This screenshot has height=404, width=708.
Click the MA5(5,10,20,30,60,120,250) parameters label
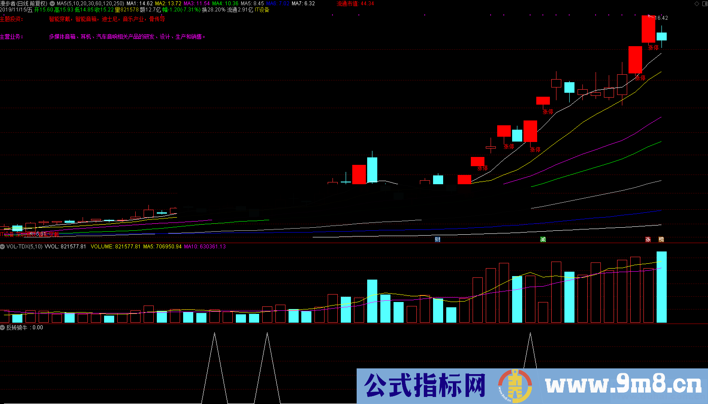(x=90, y=4)
